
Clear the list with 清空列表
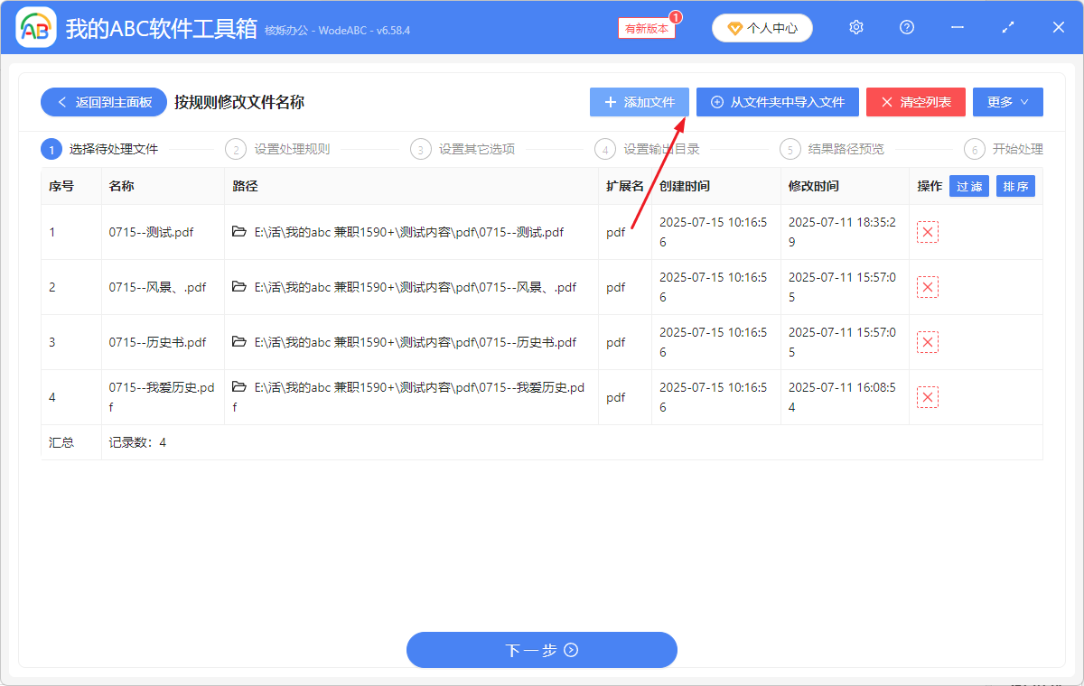tap(915, 102)
